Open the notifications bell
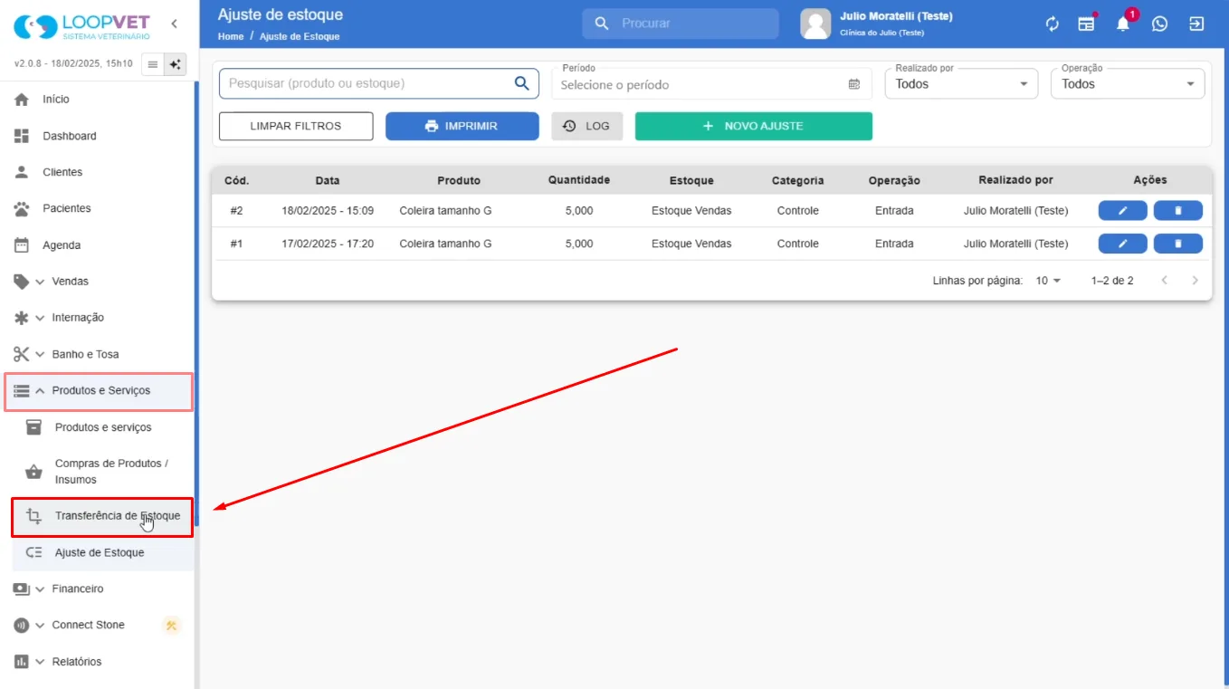This screenshot has width=1229, height=689. pos(1123,24)
